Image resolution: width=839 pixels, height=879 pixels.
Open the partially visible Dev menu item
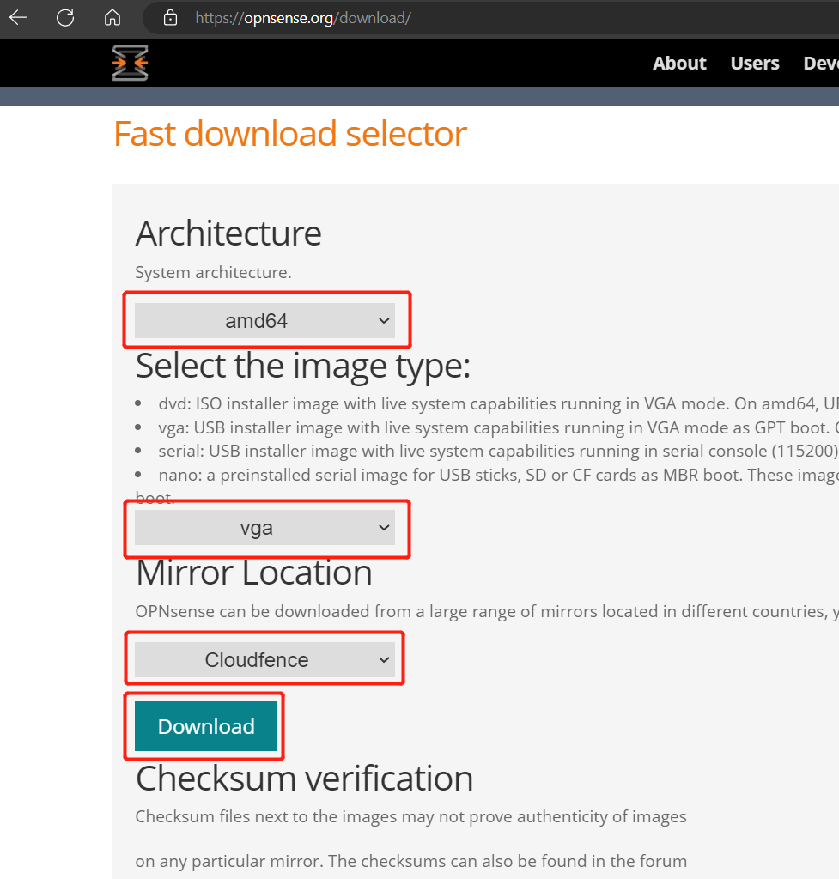[x=820, y=63]
